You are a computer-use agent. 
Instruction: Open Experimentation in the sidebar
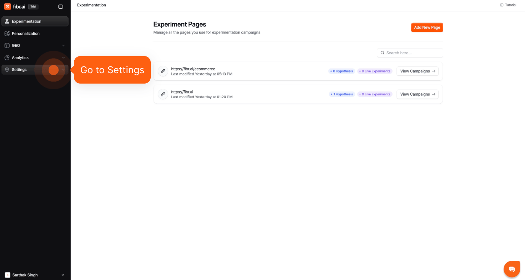pos(35,21)
